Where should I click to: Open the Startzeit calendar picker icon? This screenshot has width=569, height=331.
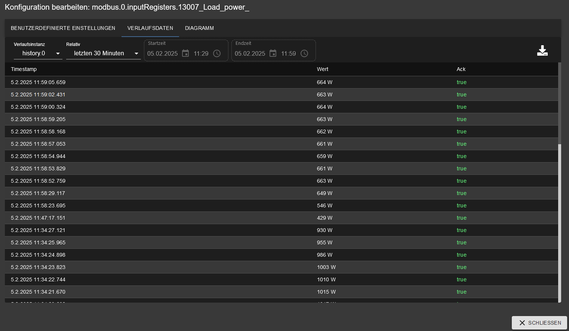click(185, 53)
